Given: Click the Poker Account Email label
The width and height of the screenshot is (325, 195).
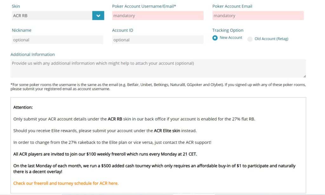Looking at the screenshot, I should pos(232,6).
